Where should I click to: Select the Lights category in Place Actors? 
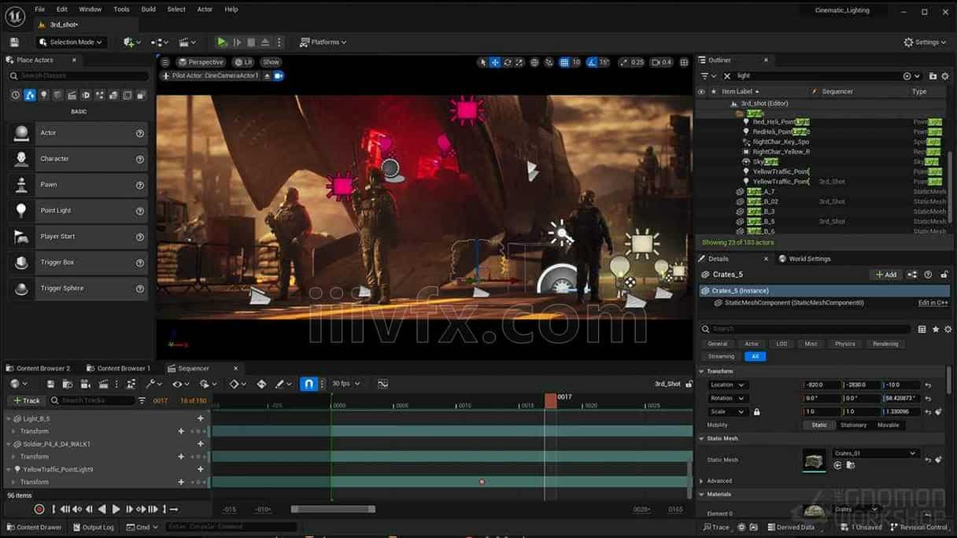[43, 95]
